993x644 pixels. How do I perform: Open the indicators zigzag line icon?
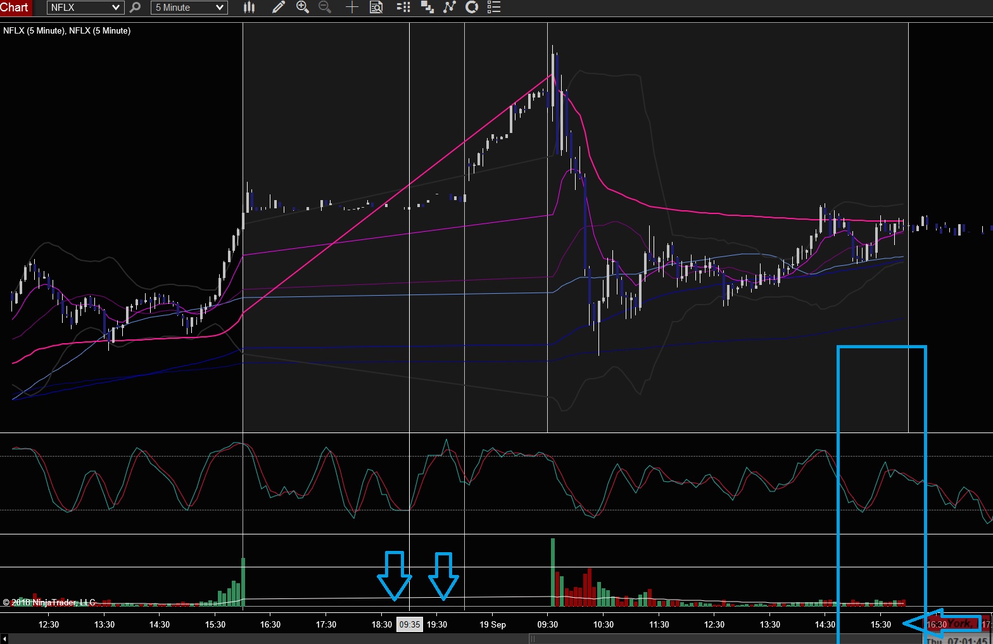click(x=450, y=8)
